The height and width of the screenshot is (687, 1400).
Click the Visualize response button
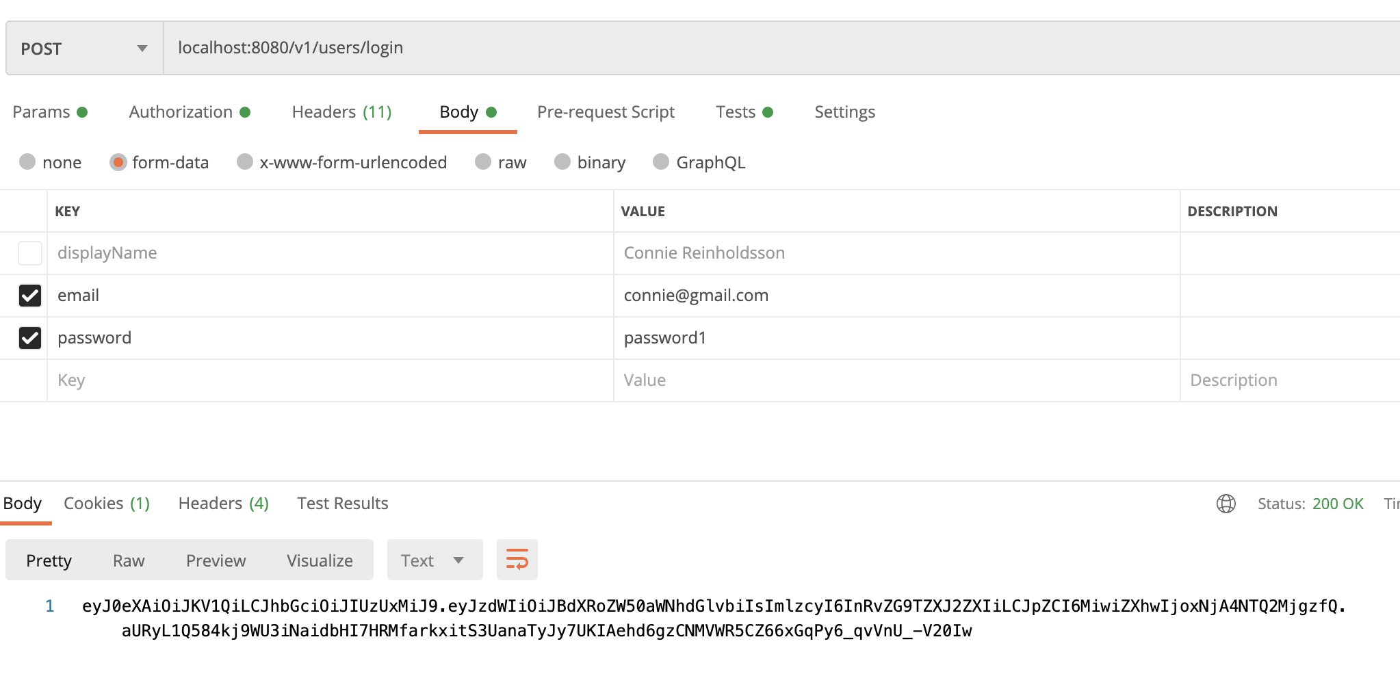[x=319, y=560]
